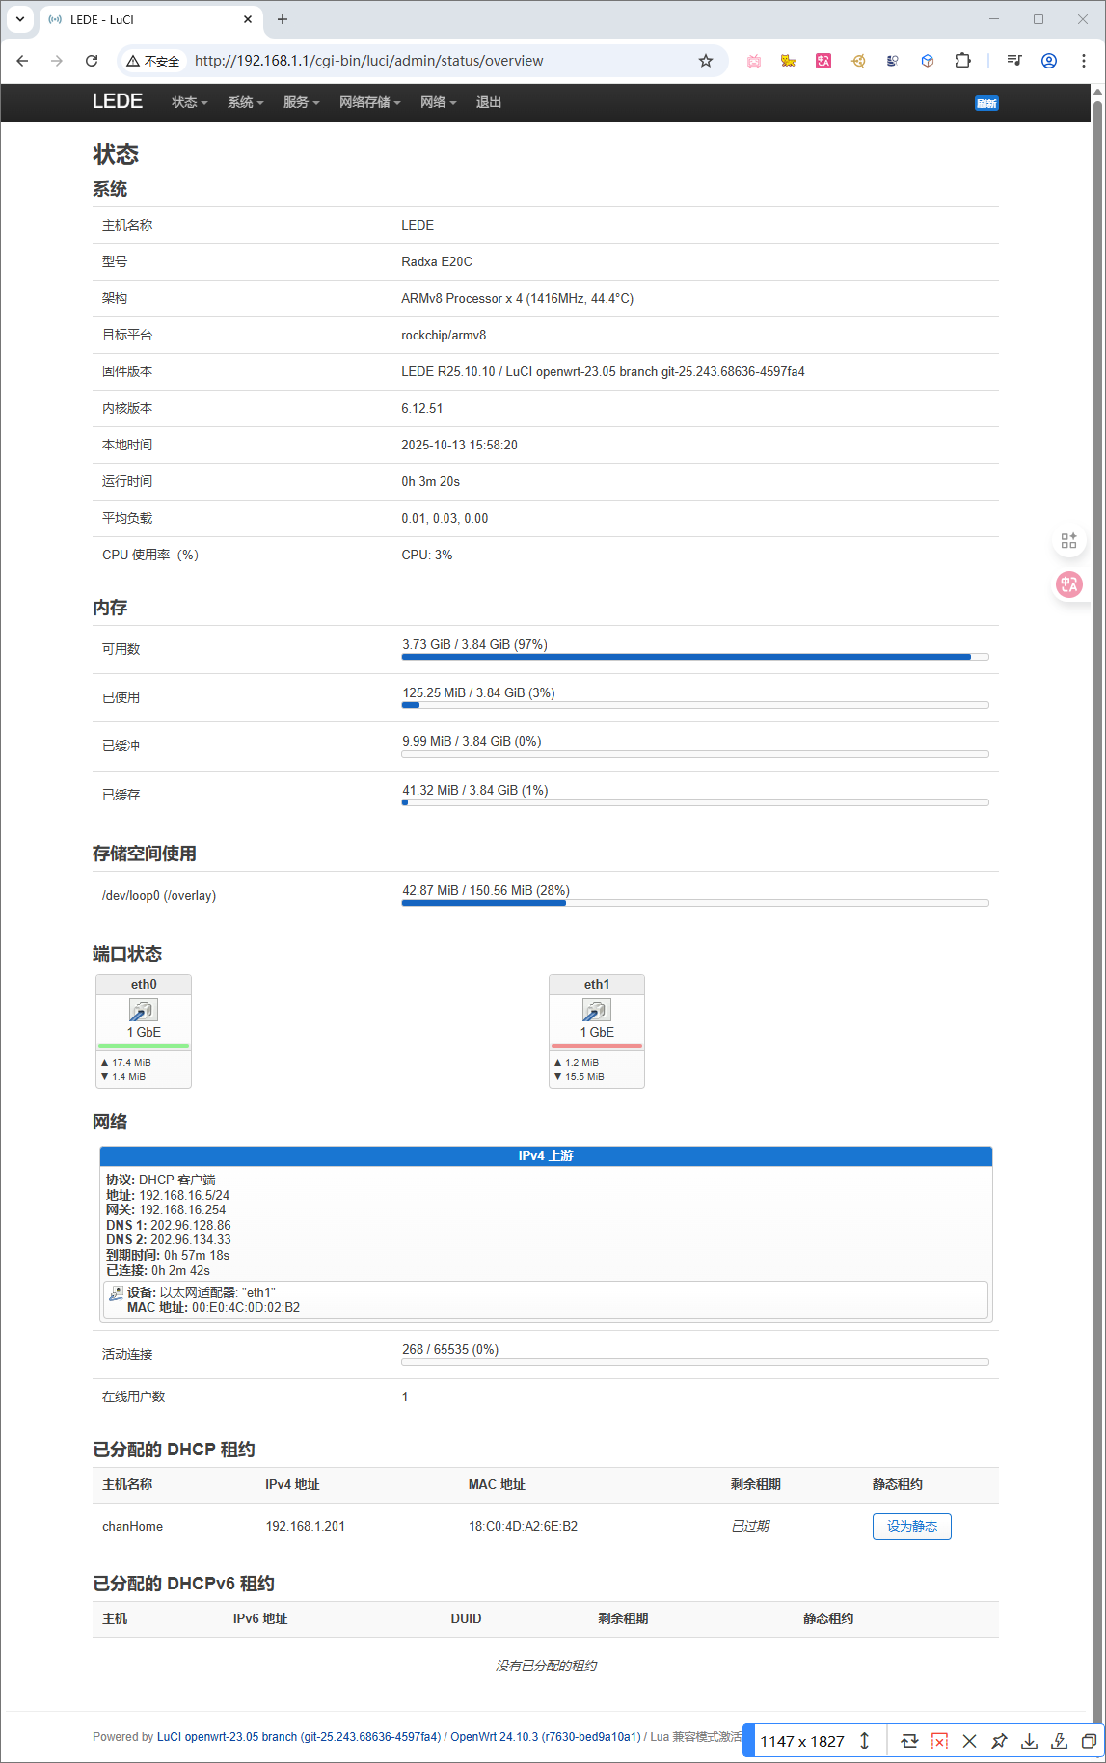Click the database search extension icon
Viewport: 1106px width, 1763px height.
pos(893,61)
